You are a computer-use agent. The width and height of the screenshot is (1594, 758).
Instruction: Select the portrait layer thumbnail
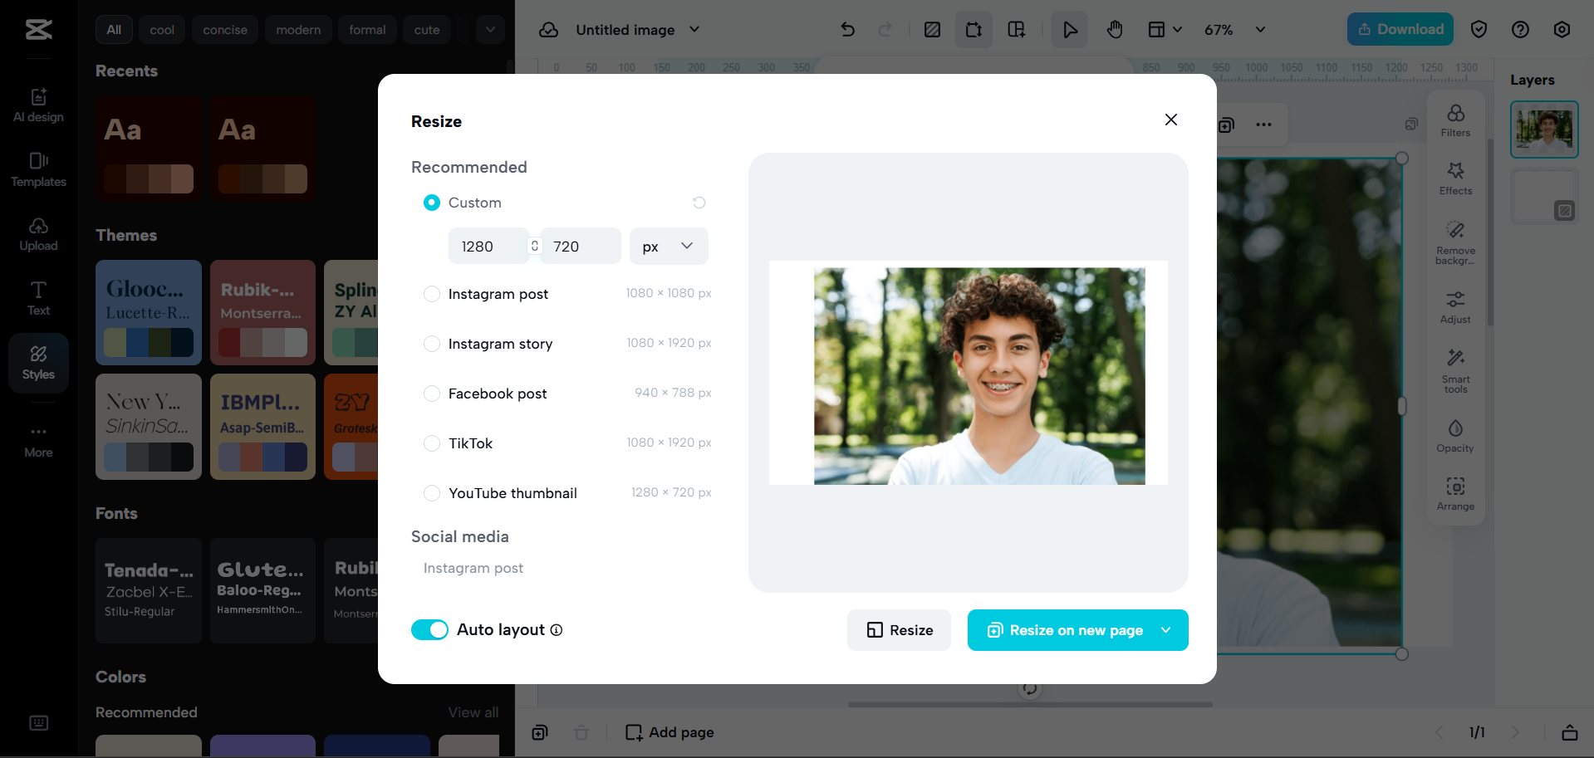1544,130
